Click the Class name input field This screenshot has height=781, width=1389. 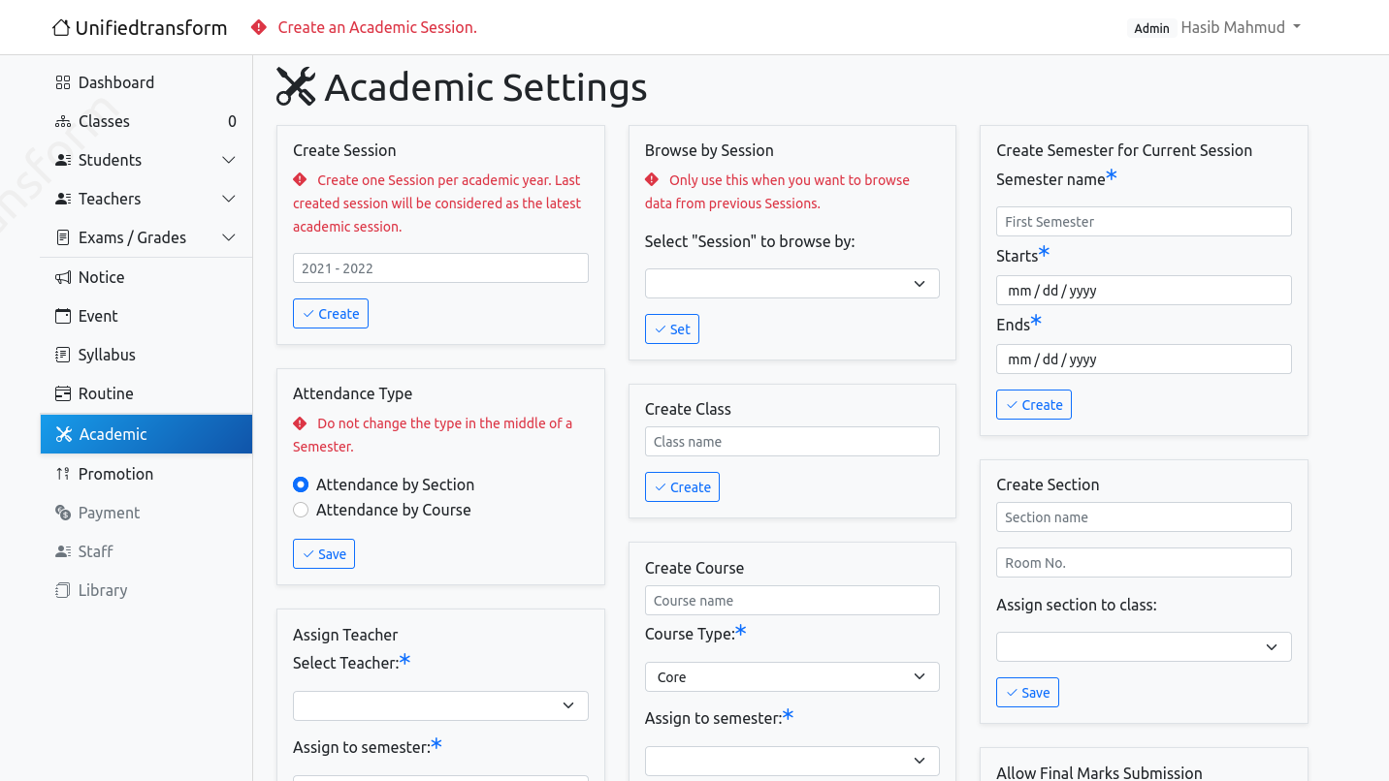(x=792, y=442)
